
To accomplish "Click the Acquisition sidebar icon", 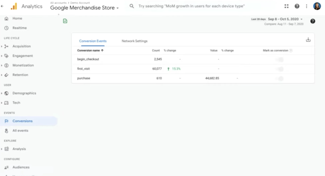I will tap(6, 46).
